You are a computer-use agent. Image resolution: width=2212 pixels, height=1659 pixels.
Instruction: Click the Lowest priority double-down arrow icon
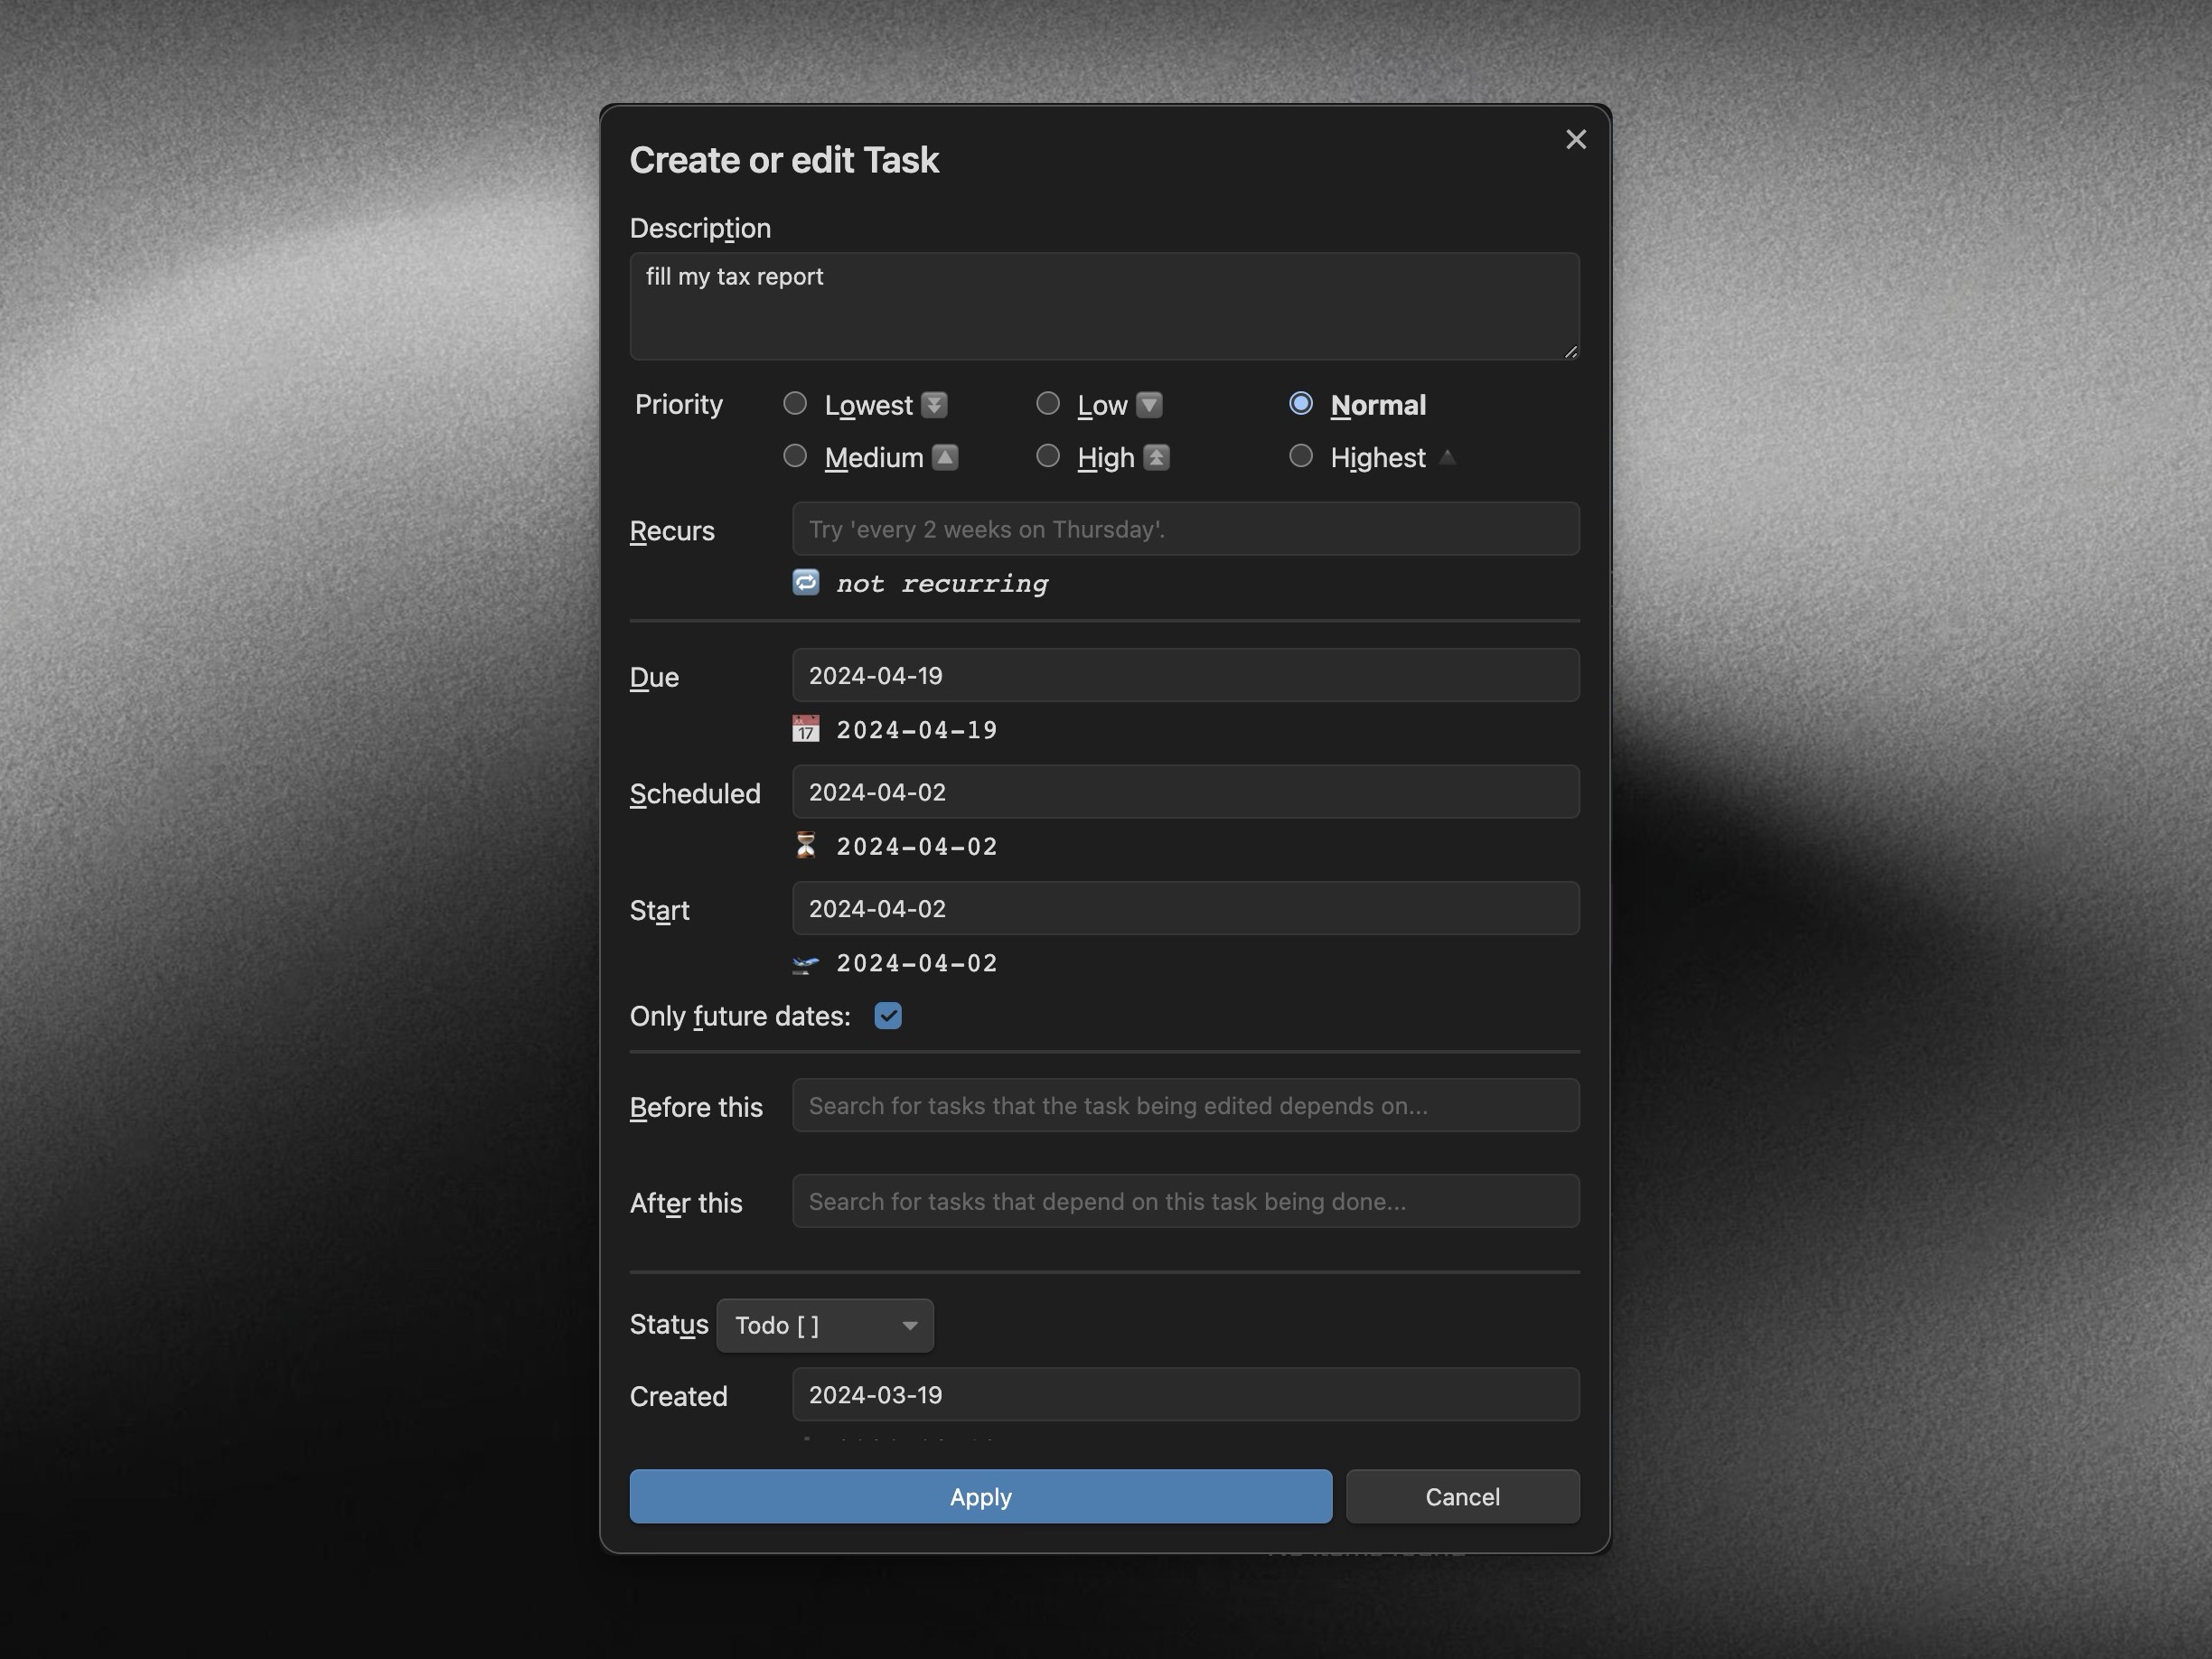click(x=934, y=405)
